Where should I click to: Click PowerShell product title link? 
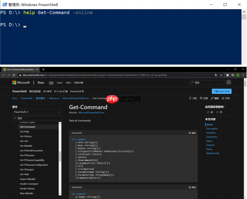click(20, 91)
